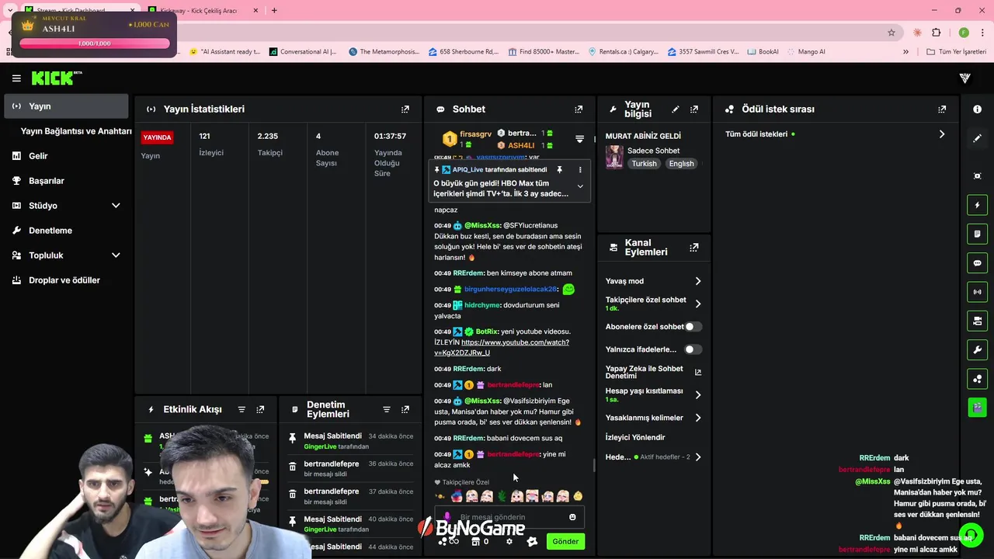Bookmark this page with star icon
Screen dimensions: 994x559
coord(891,33)
